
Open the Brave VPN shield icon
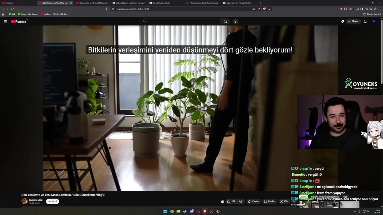pyautogui.click(x=375, y=9)
